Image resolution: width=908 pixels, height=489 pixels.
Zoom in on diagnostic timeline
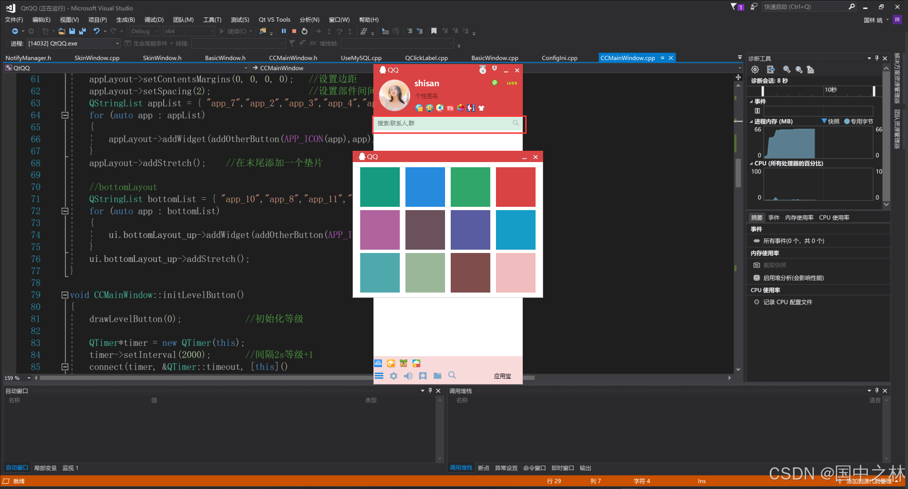point(786,70)
